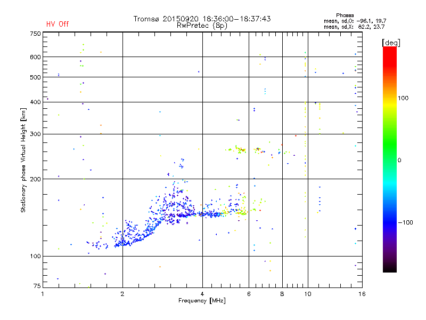Click the 1 MHz frequency tick label
This screenshot has height=320, width=426.
(43, 294)
